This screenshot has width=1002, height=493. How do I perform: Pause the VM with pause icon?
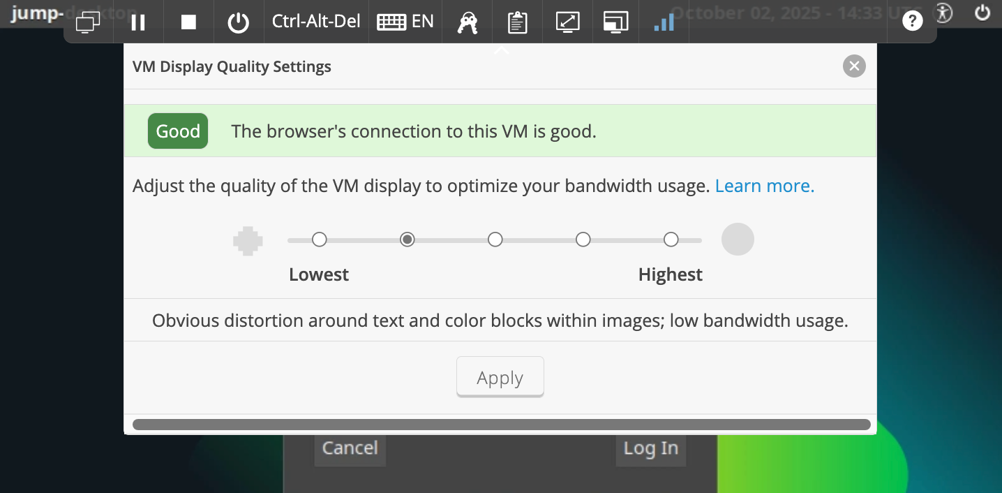pos(138,22)
